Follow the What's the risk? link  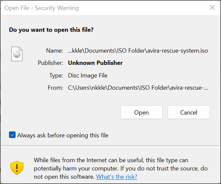coord(116,177)
